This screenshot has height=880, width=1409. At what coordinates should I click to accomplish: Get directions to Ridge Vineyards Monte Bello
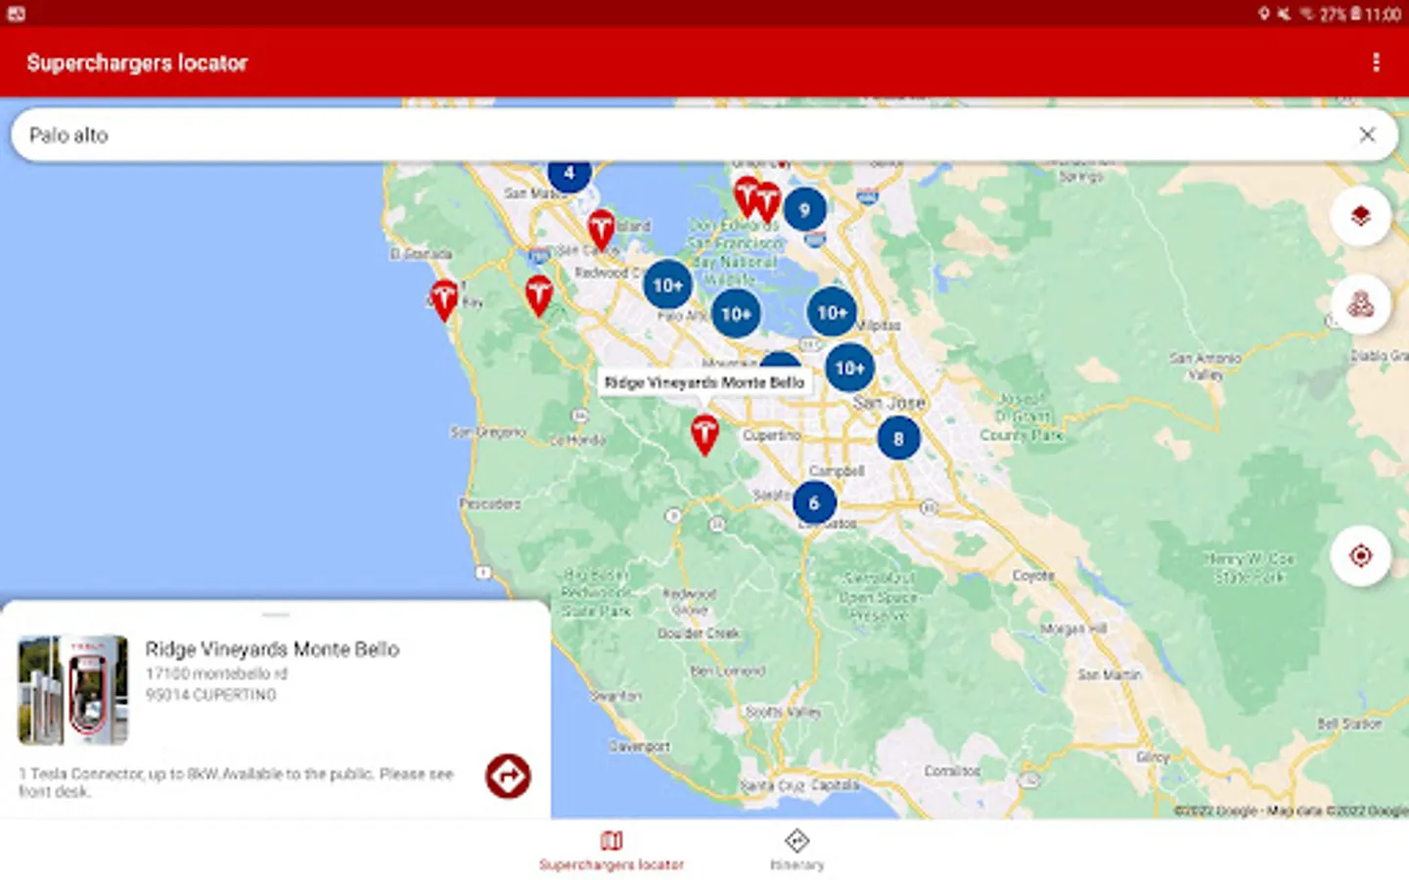pyautogui.click(x=508, y=776)
